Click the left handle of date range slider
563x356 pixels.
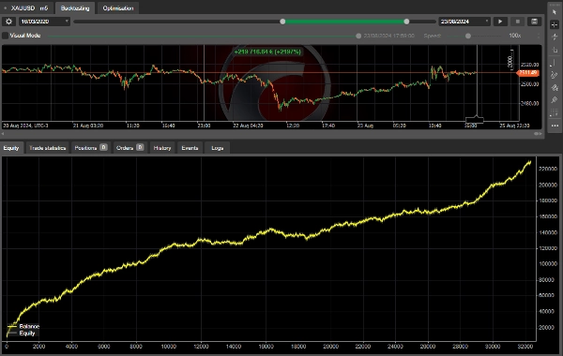282,22
